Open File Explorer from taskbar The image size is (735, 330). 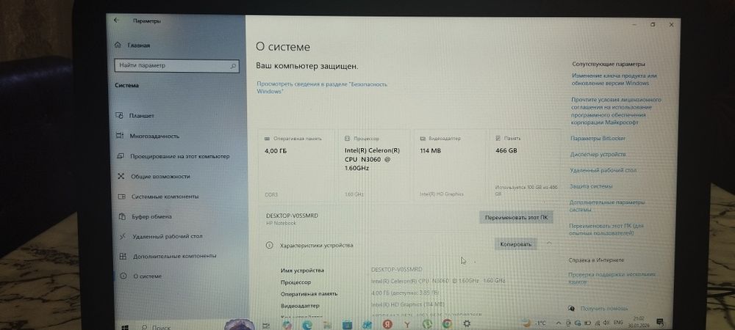pyautogui.click(x=327, y=325)
